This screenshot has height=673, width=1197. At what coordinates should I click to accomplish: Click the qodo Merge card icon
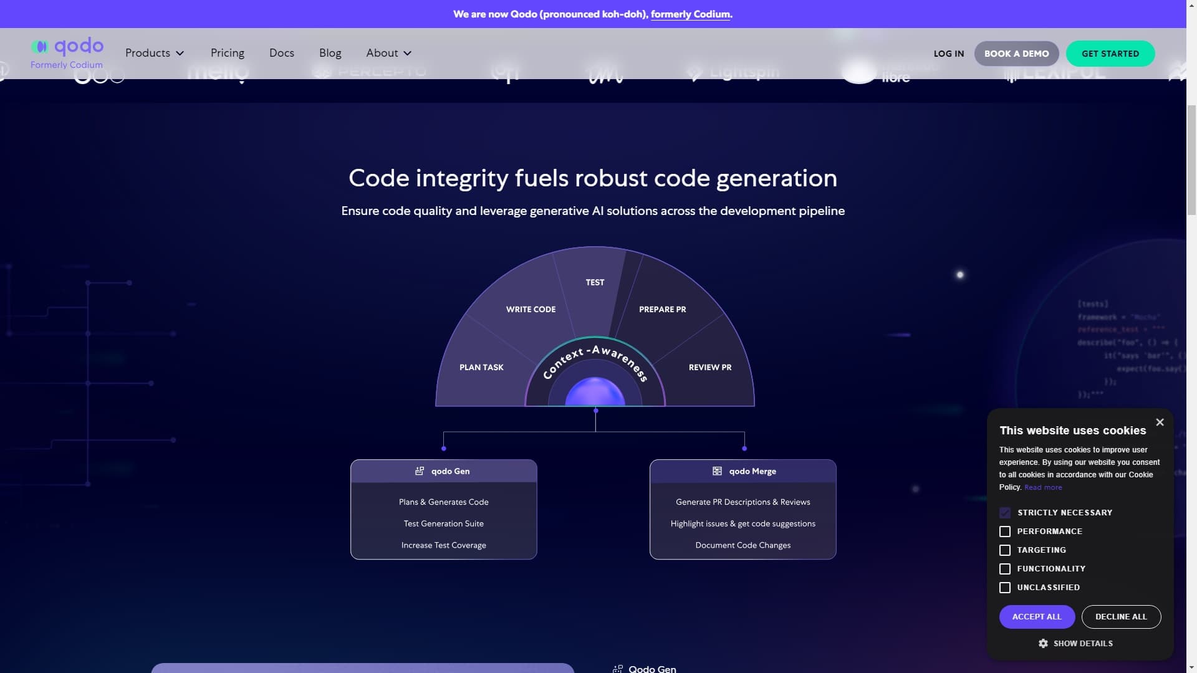(717, 471)
